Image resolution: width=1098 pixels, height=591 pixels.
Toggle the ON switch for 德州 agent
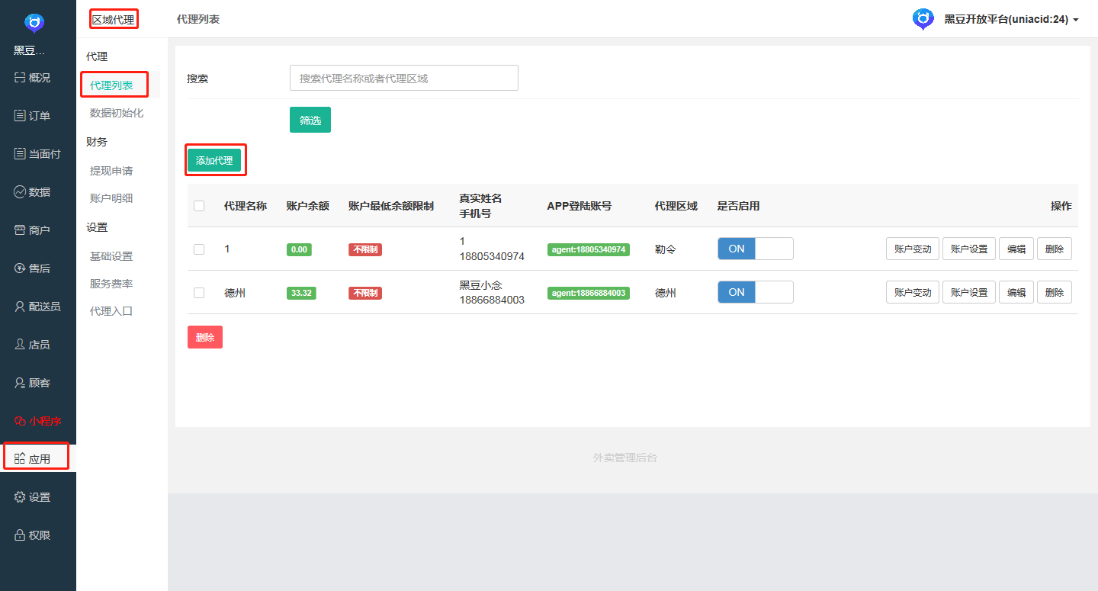755,292
